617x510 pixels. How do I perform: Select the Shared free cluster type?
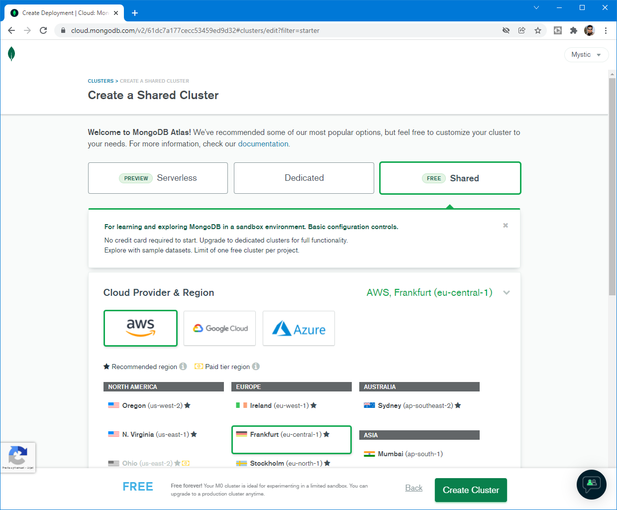pyautogui.click(x=450, y=178)
